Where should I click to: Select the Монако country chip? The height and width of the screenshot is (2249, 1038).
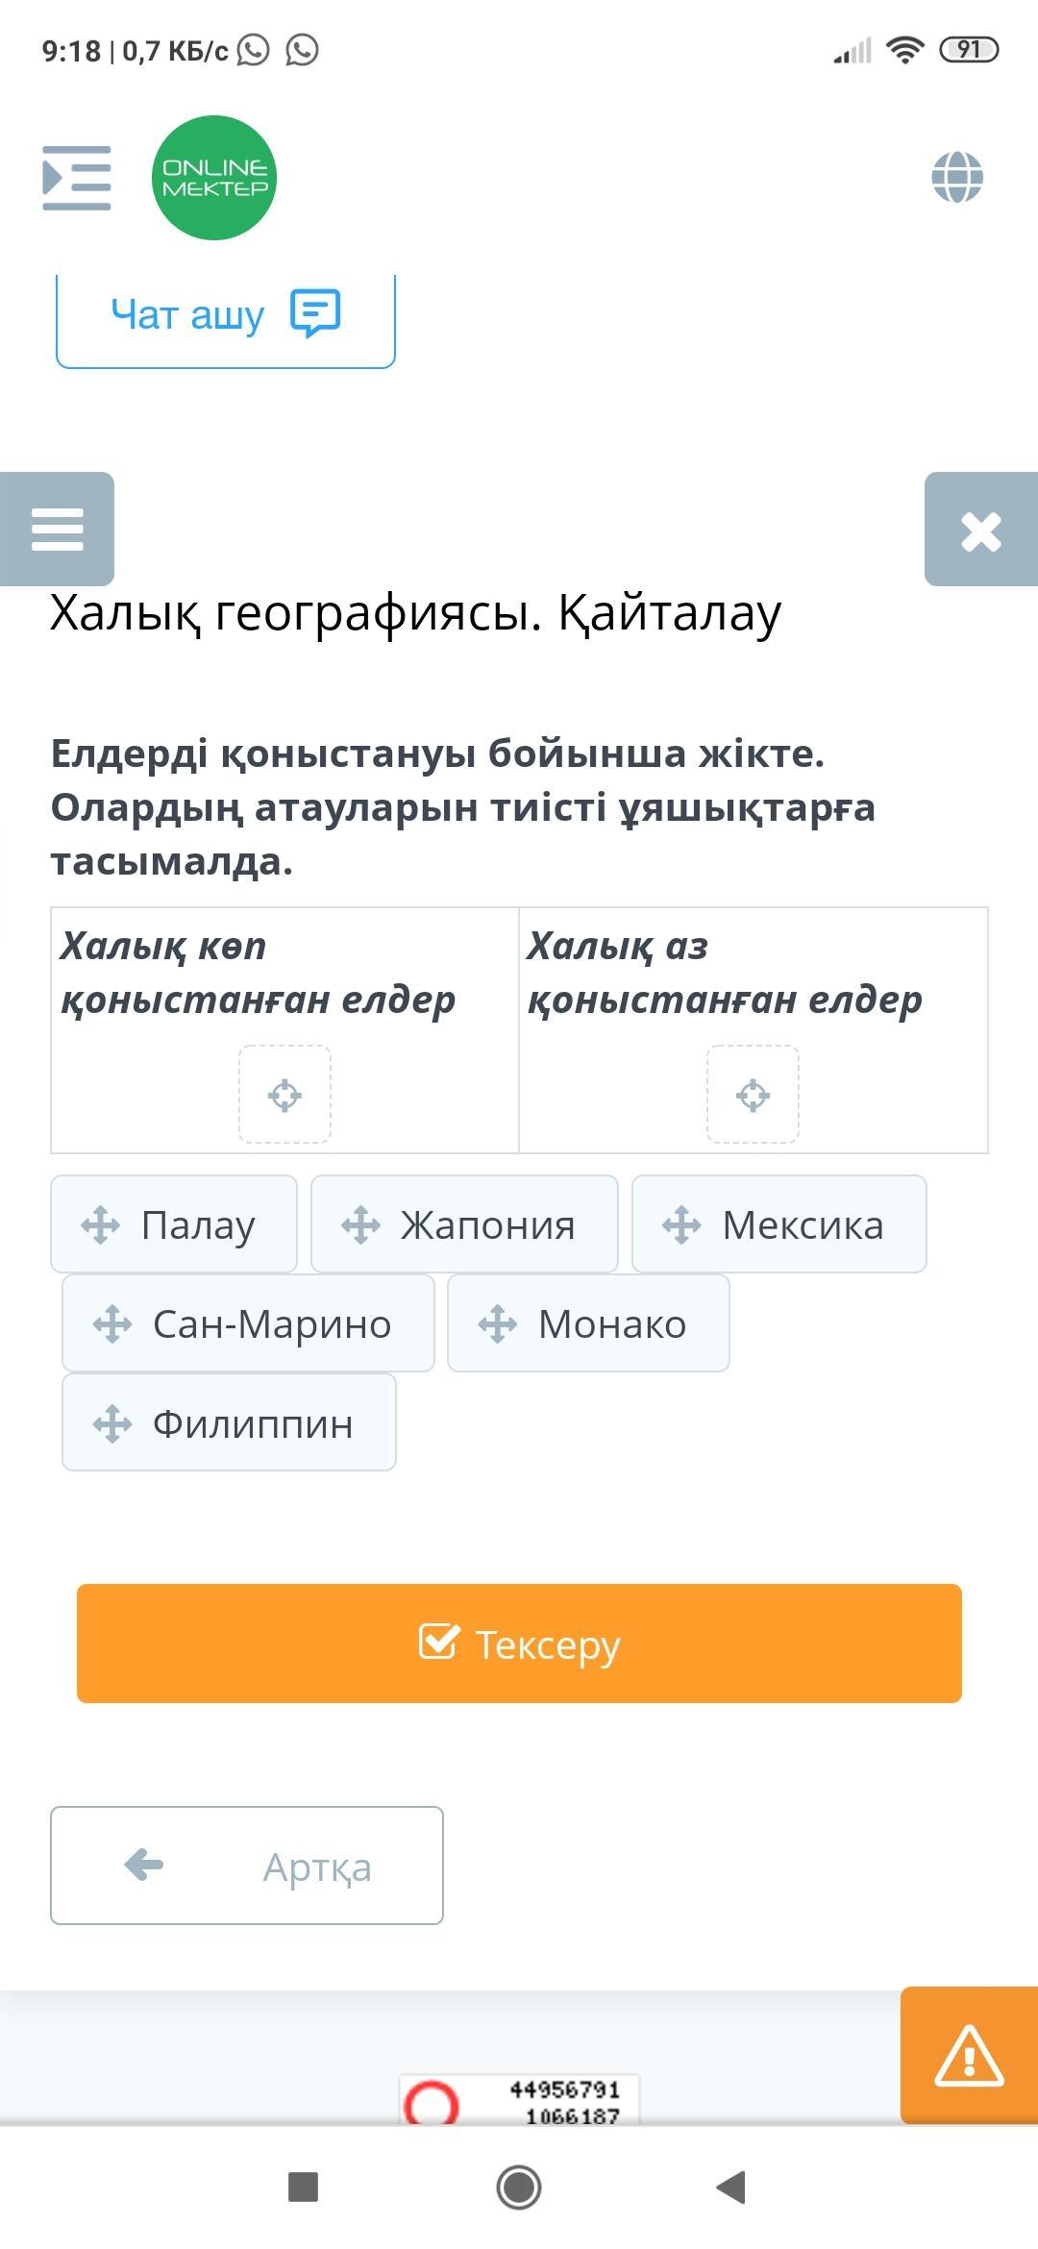pos(588,1323)
